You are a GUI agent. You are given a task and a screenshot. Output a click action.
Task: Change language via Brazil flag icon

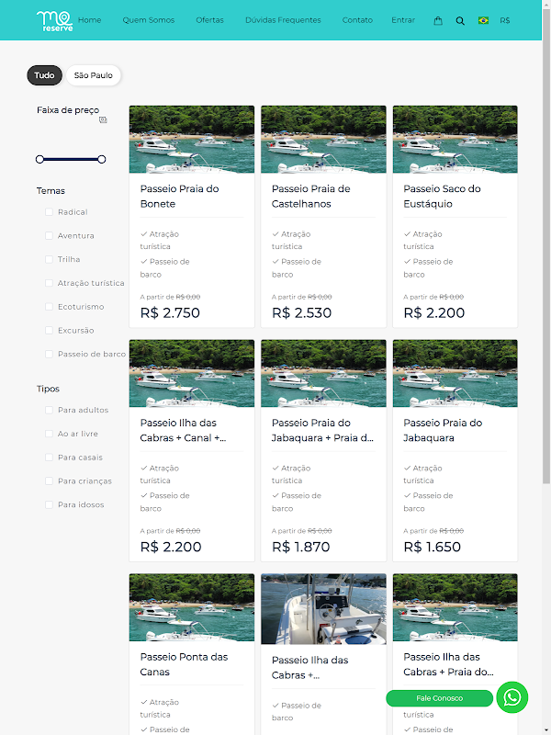point(483,20)
